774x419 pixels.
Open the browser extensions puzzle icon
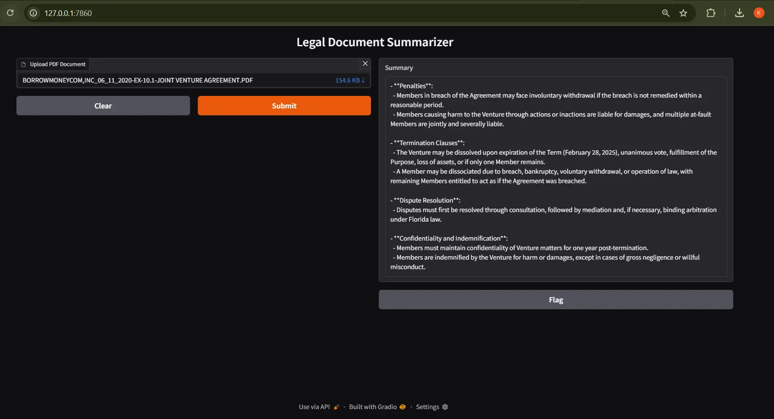coord(711,13)
